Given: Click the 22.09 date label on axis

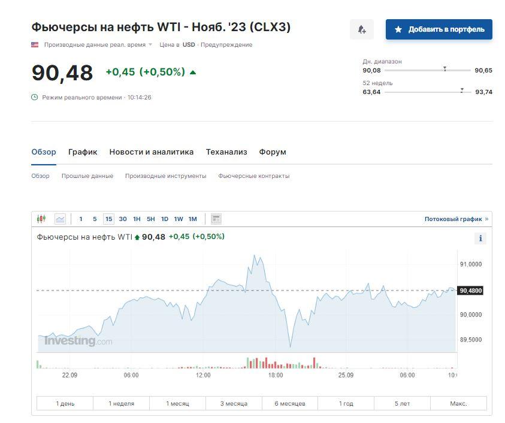Looking at the screenshot, I should point(69,375).
